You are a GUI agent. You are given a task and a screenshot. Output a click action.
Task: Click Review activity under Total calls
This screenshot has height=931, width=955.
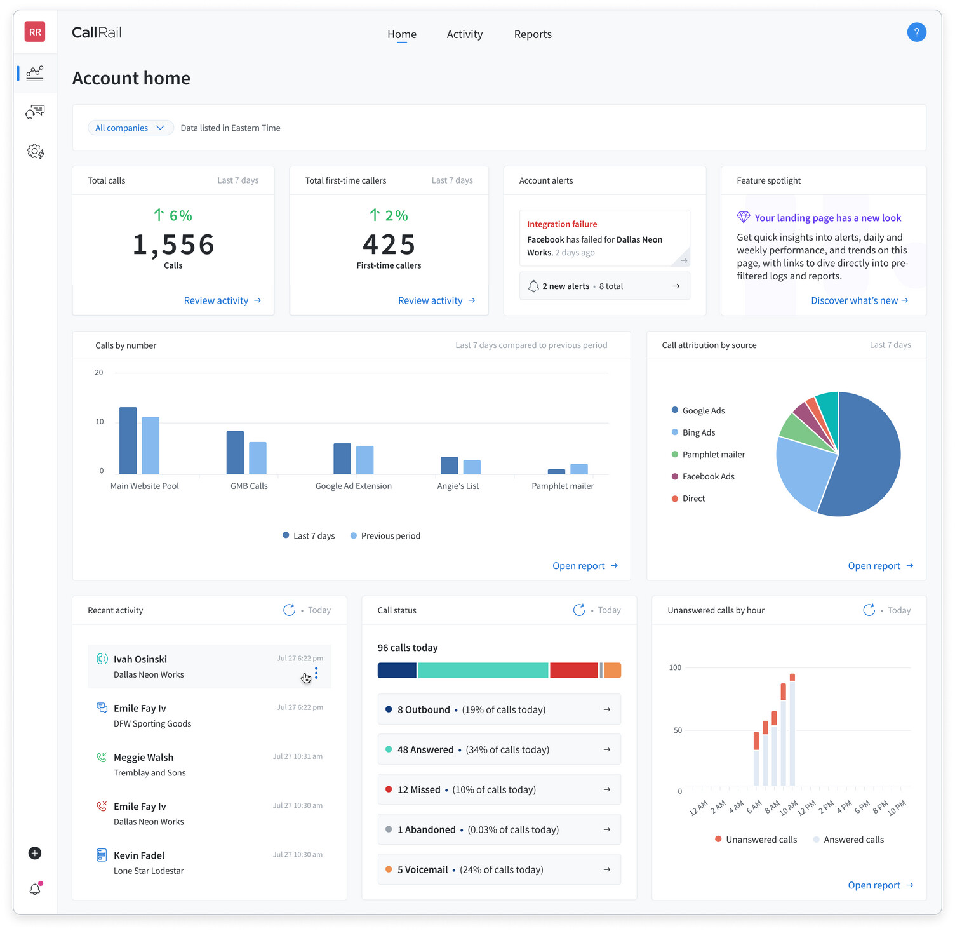[223, 300]
